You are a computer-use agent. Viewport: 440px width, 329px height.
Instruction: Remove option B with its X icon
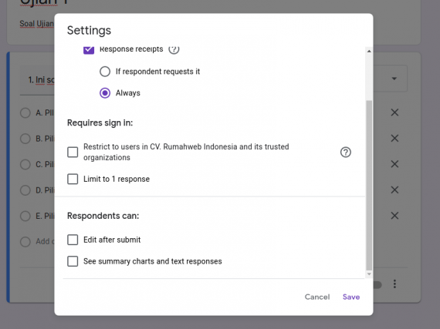tap(394, 139)
